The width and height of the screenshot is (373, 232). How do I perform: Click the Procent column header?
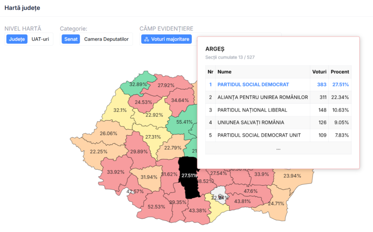pyautogui.click(x=339, y=72)
